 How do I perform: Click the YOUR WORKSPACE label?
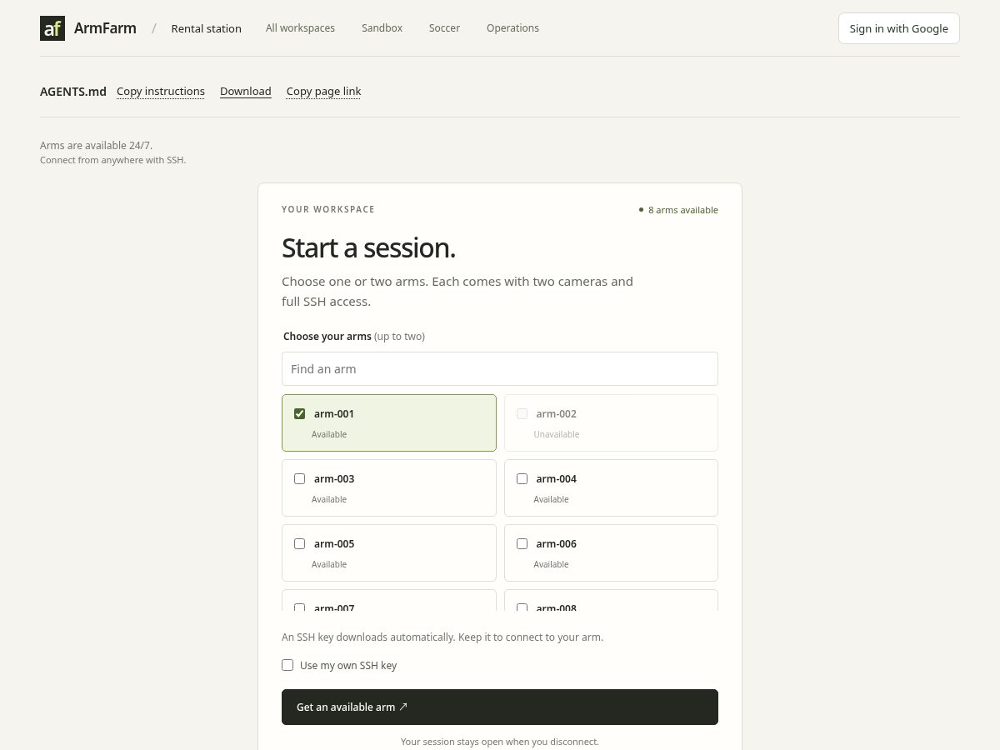328,209
